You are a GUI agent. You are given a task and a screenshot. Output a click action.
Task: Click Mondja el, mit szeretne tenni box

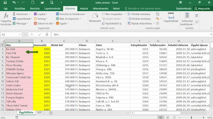(143, 9)
